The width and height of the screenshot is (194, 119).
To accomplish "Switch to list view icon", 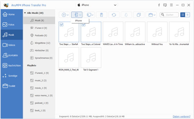I will tap(188, 15).
